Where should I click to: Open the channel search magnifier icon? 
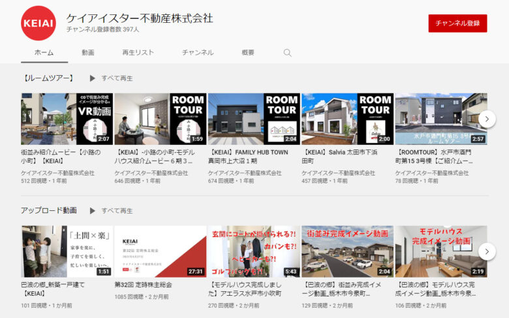(287, 53)
